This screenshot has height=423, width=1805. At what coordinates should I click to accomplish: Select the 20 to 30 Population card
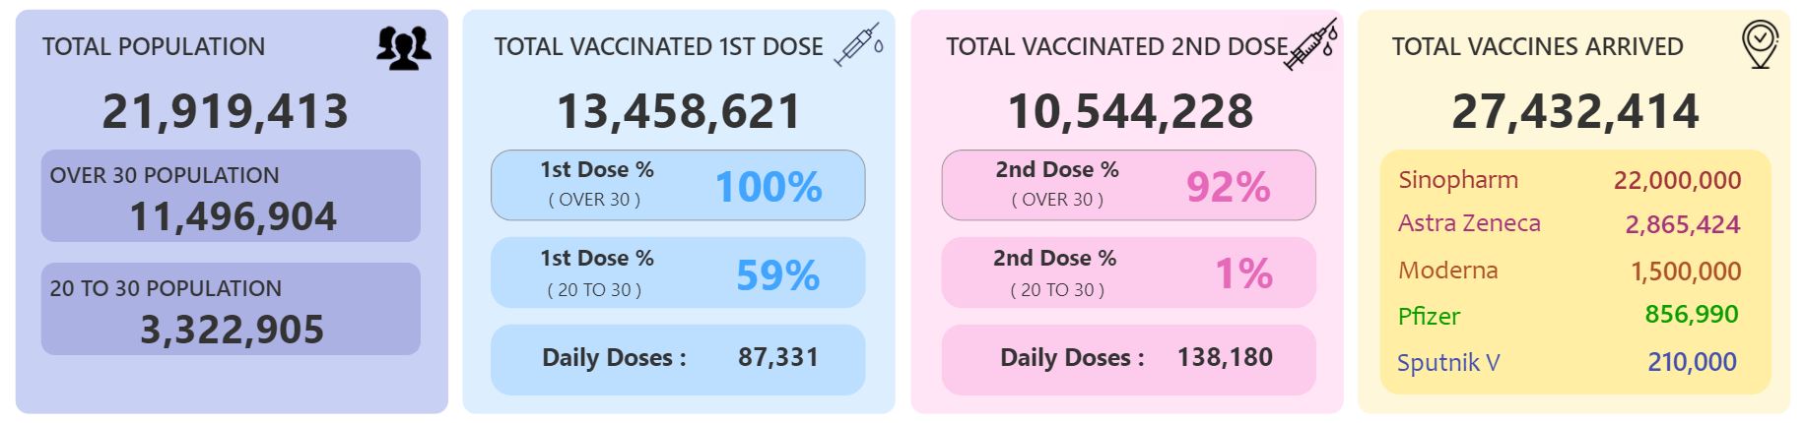pyautogui.click(x=231, y=309)
